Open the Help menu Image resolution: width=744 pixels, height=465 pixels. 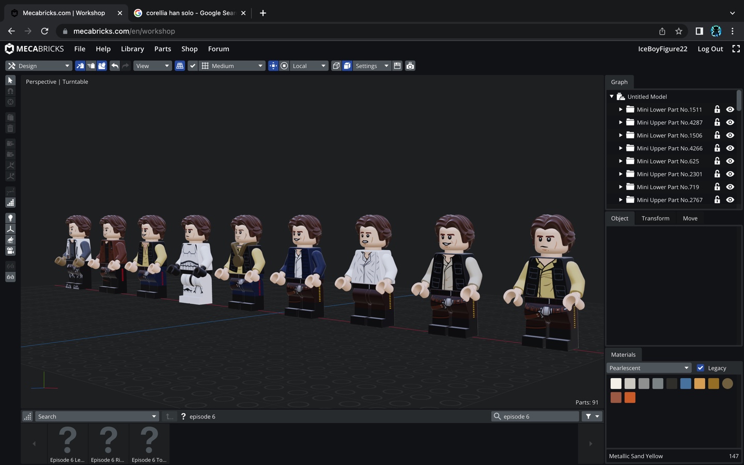click(x=103, y=49)
